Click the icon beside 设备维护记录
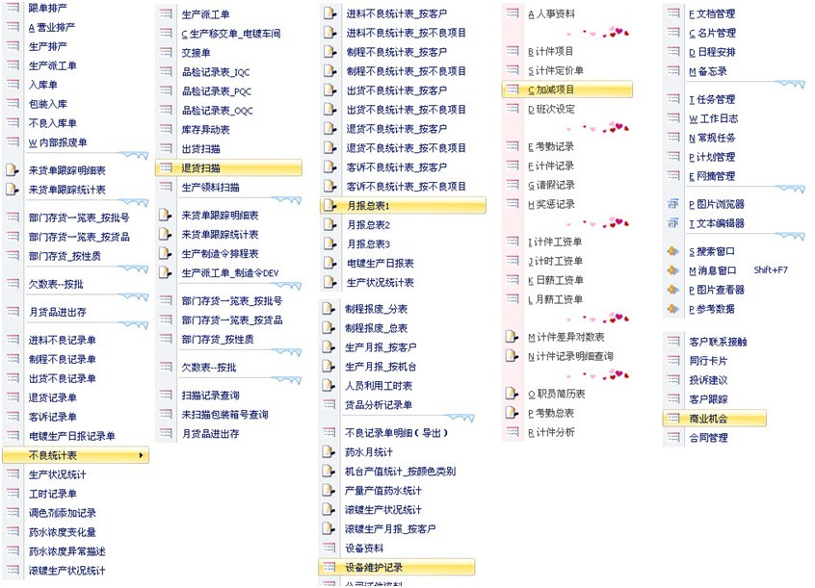 click(x=329, y=568)
